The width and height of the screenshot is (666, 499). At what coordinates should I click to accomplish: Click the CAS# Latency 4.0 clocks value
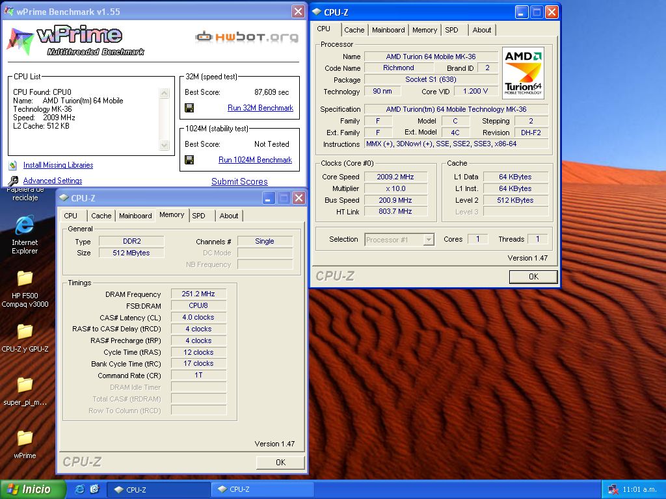click(x=198, y=317)
